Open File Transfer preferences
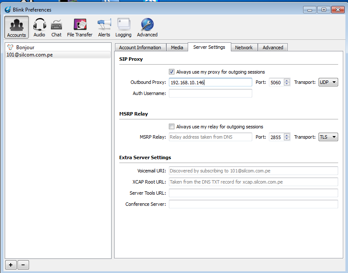This screenshot has height=273, width=348. point(80,27)
